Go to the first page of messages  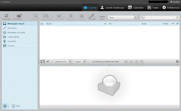tap(126, 62)
